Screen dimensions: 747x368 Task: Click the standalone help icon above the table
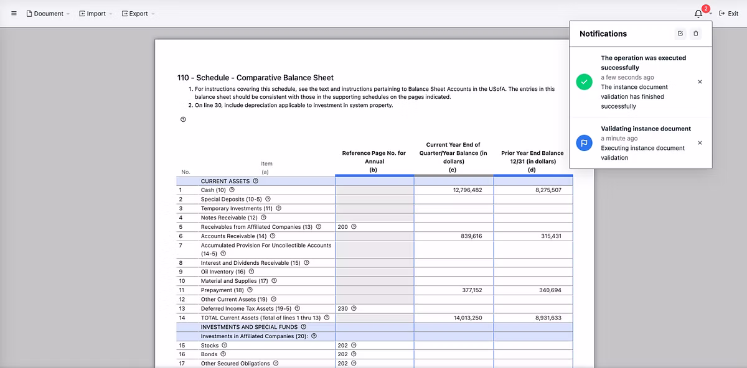(182, 119)
